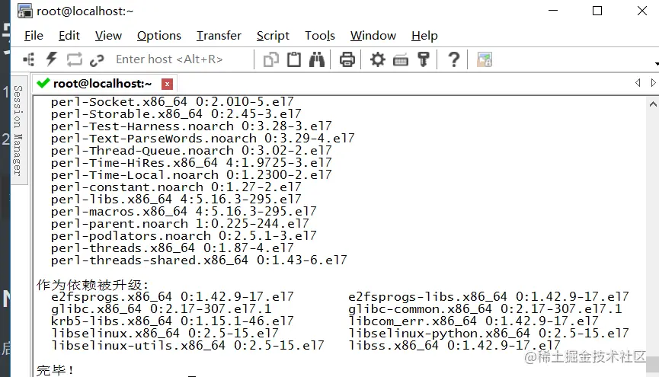Image resolution: width=659 pixels, height=377 pixels.
Task: Click the Reconnect toolbar icon
Action: 75,59
